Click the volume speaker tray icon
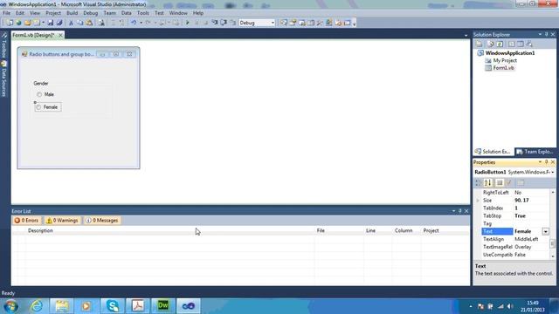 point(510,306)
